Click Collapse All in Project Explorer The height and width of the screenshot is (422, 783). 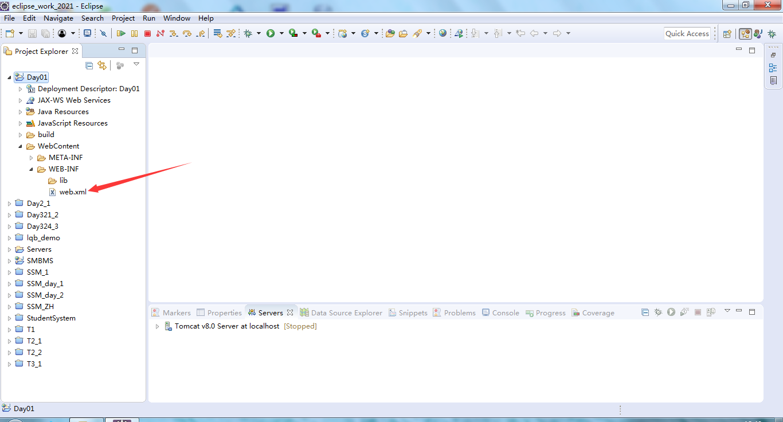click(x=89, y=65)
